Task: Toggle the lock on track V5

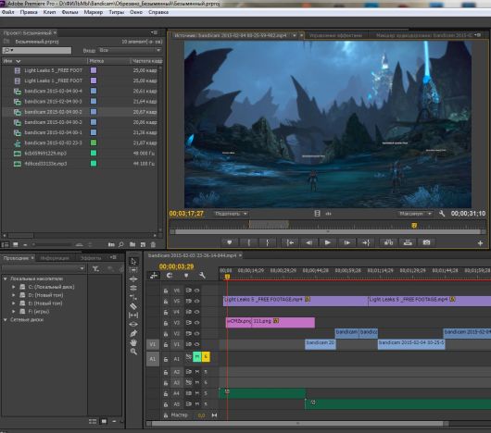Action: coord(166,302)
